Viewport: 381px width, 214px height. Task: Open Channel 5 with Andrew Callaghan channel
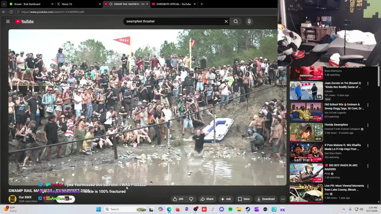pos(342,129)
